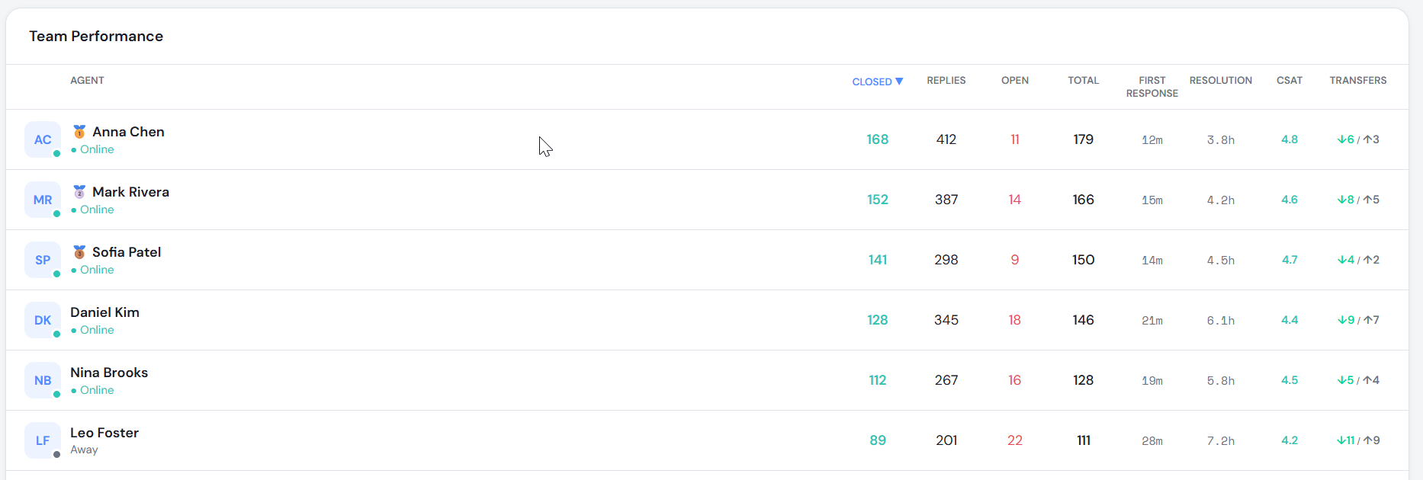Click Anna Chen's AC avatar

(43, 139)
